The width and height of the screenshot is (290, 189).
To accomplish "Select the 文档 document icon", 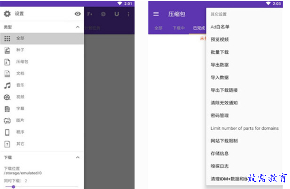I will pyautogui.click(x=7, y=74).
